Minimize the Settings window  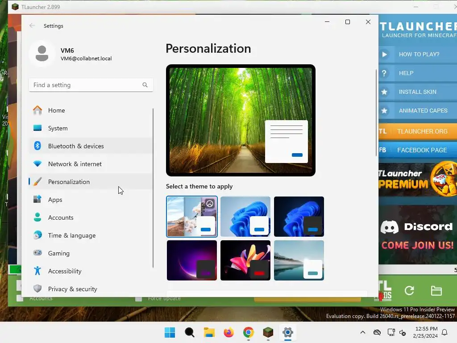click(327, 22)
